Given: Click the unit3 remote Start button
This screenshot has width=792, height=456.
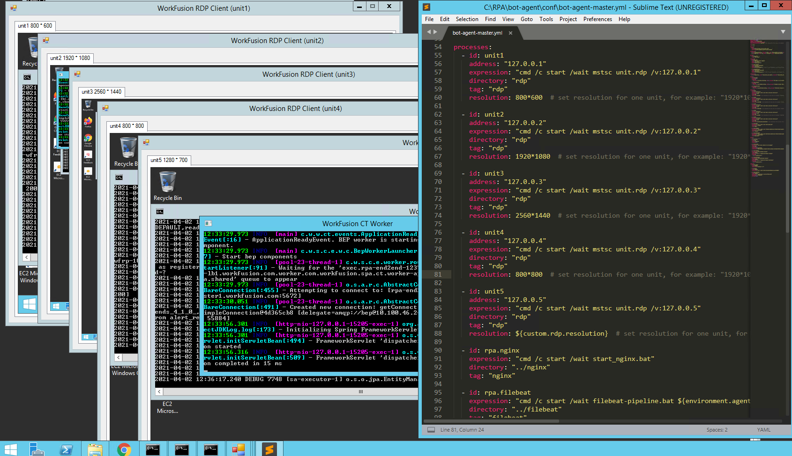Looking at the screenshot, I should pos(86,337).
